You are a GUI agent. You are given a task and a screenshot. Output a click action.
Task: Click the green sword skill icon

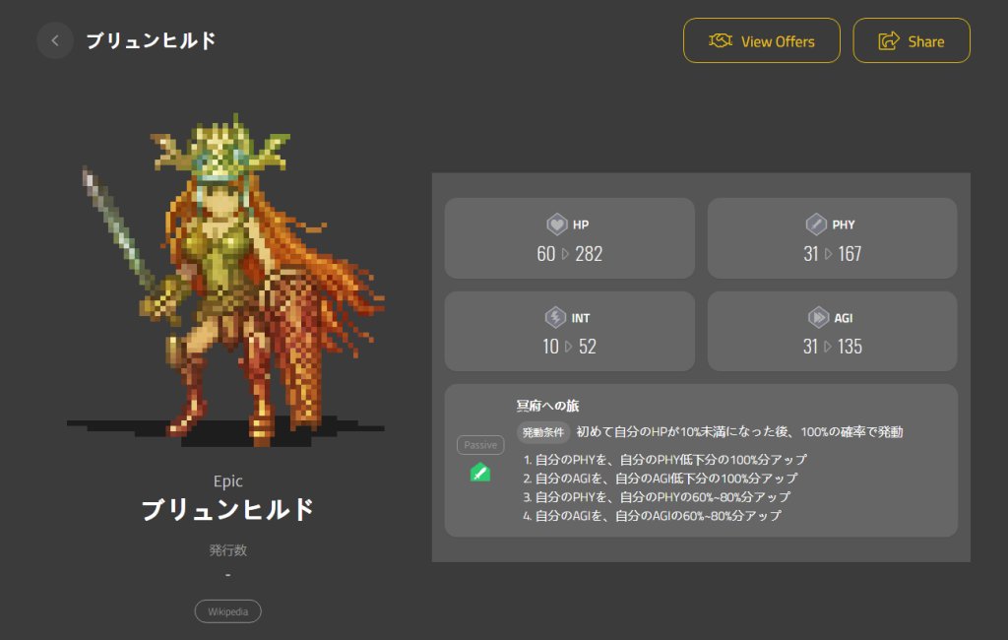pos(480,472)
